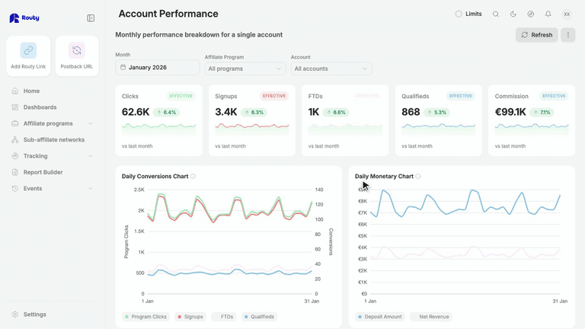Click Clicks 6.4% change badge
585x329 pixels.
pyautogui.click(x=166, y=112)
